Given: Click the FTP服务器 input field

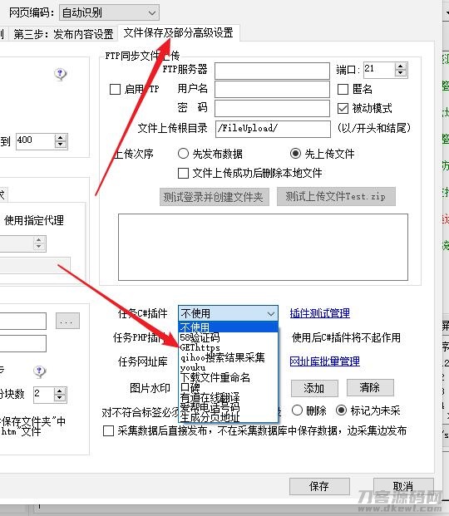Looking at the screenshot, I should [x=272, y=71].
